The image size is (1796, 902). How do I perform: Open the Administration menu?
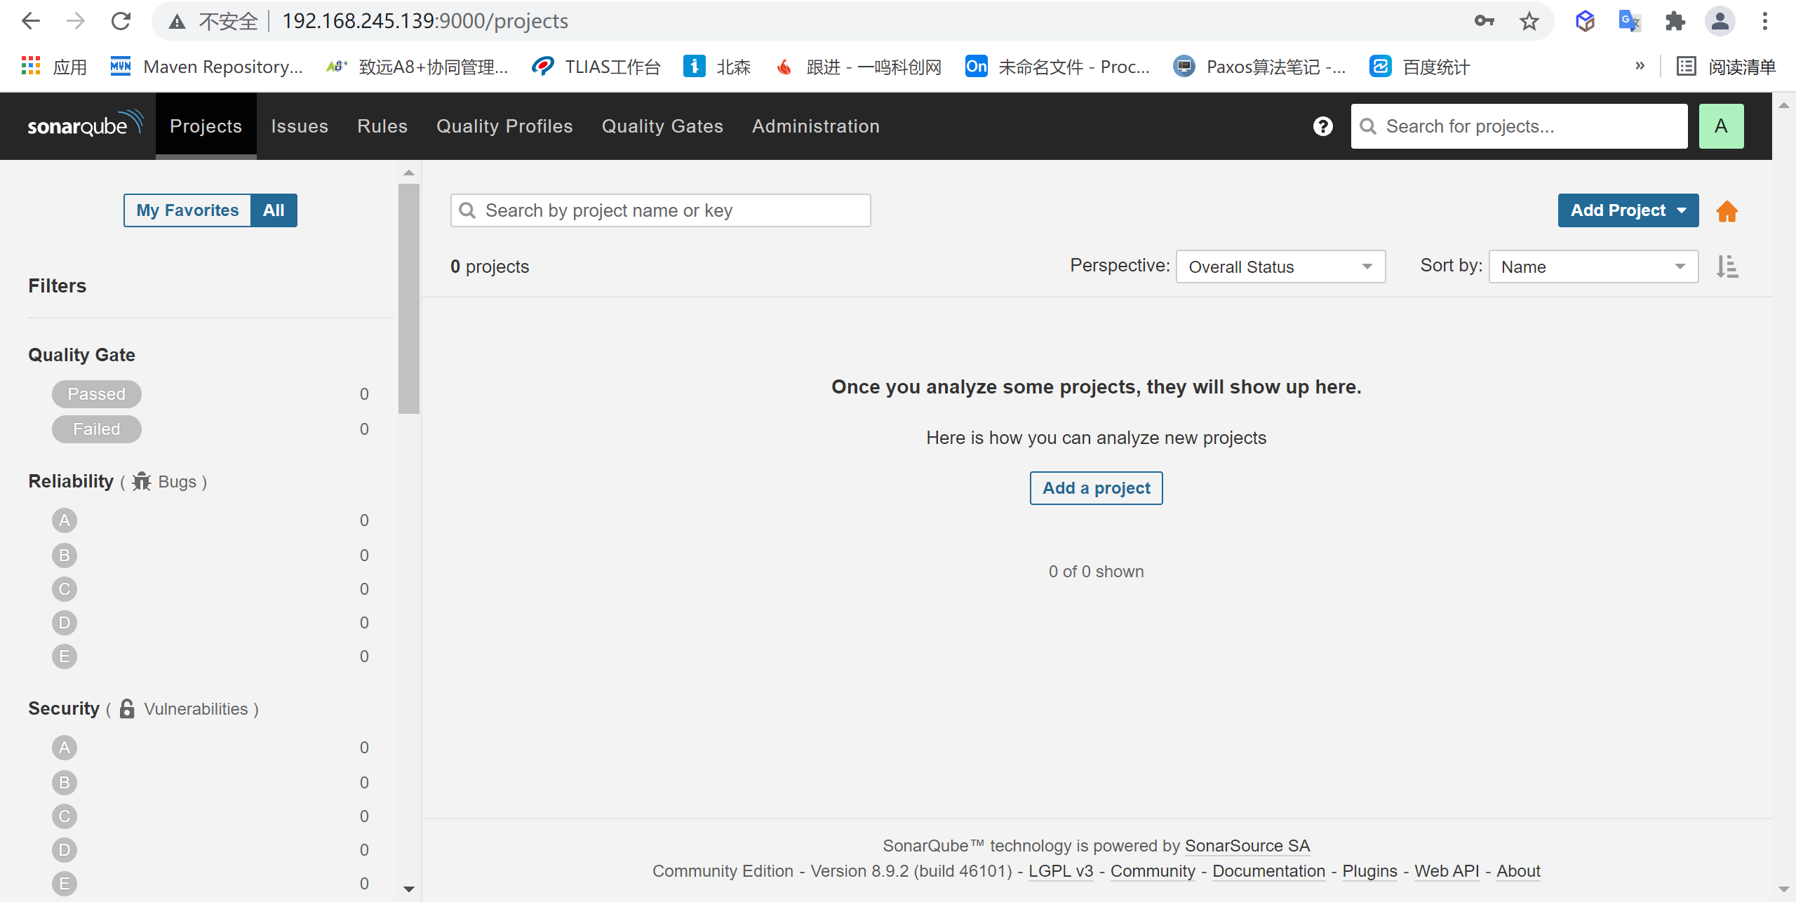tap(815, 126)
